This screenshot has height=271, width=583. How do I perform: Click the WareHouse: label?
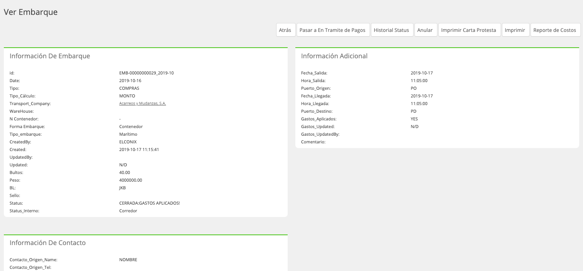pos(21,111)
